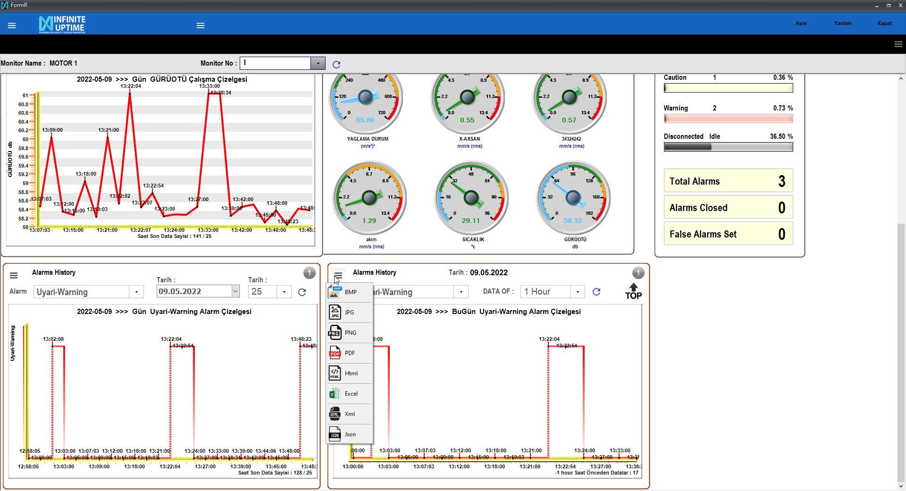906x491 pixels.
Task: Click the Alarms Closed tile
Action: pyautogui.click(x=728, y=207)
